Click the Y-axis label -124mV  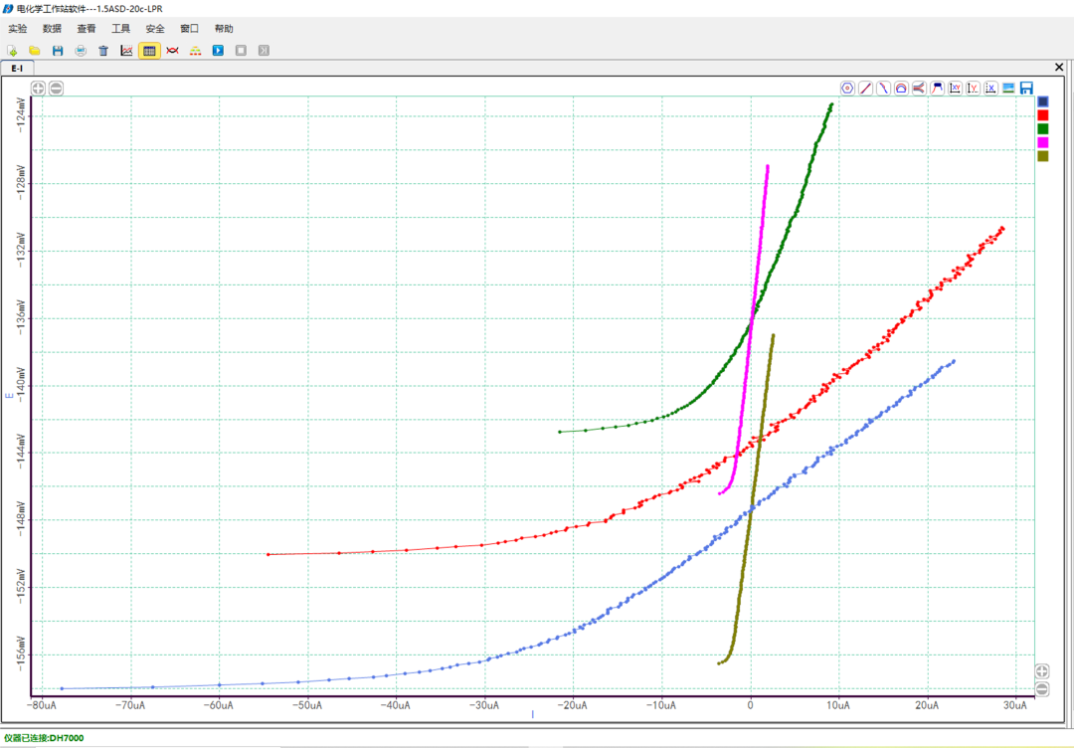coord(21,115)
